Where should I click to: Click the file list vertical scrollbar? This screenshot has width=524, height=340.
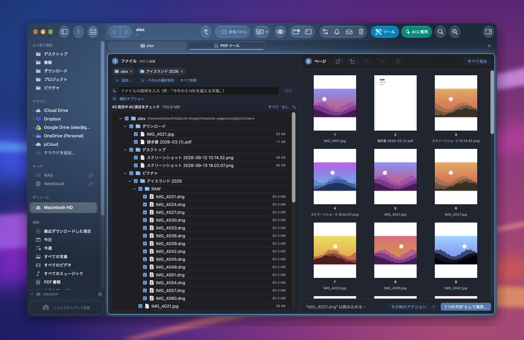tap(293, 157)
